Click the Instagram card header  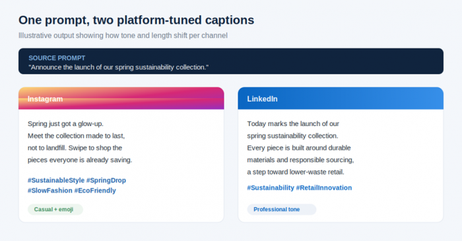pos(121,98)
